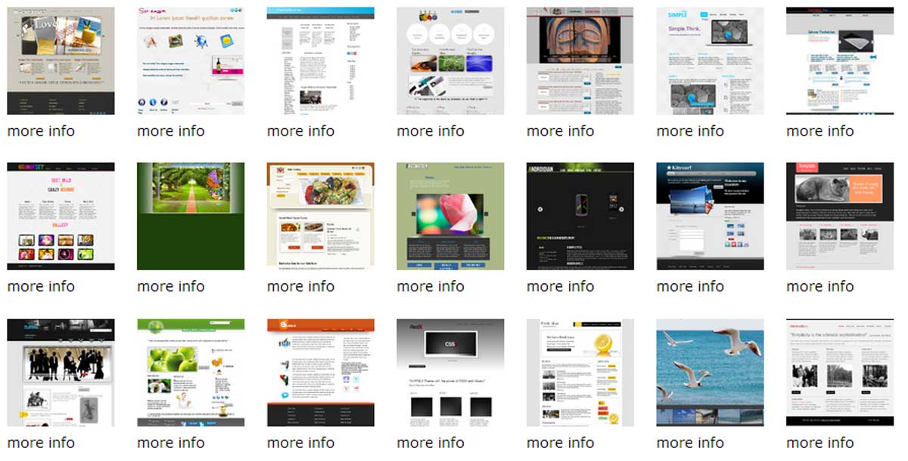The image size is (908, 461).
Task: Open the lemon 'Fresh Ideas' template thumbnail
Action: pyautogui.click(x=580, y=372)
